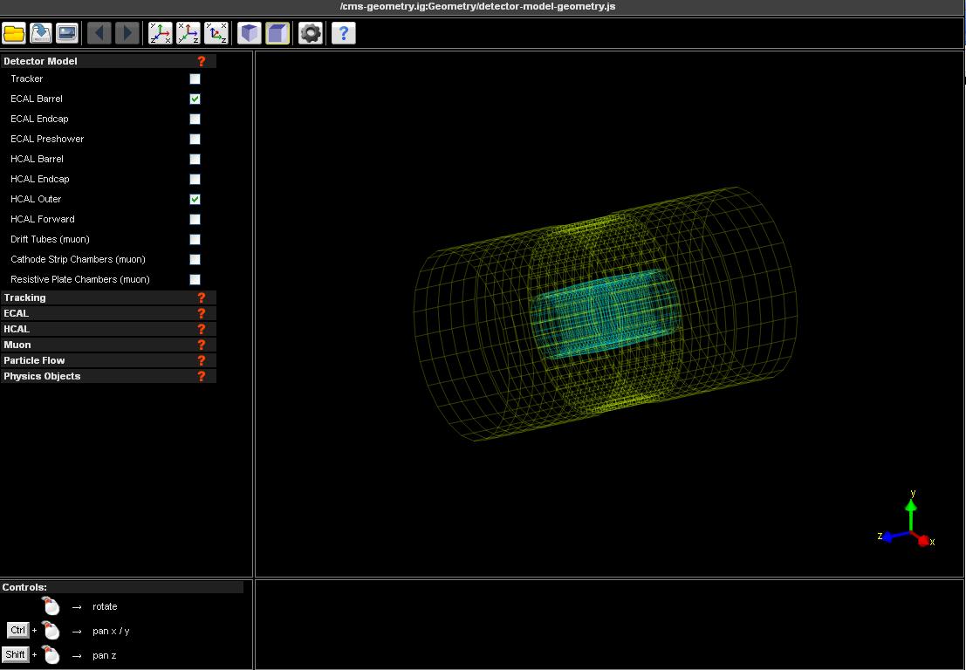
Task: Enable the Tracker checkbox
Action: click(195, 79)
